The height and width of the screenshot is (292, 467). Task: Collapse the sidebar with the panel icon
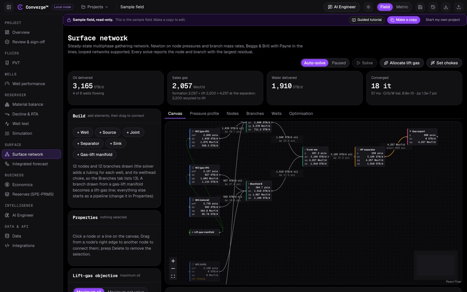click(x=9, y=7)
